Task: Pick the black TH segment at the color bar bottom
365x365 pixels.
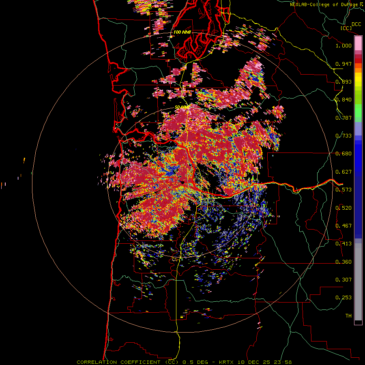Action: pos(358,322)
